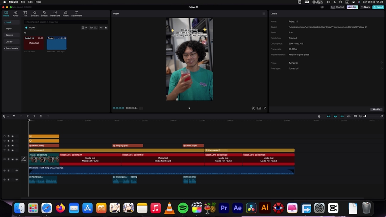The image size is (386, 217).
Task: Open the Adjustment panel
Action: (76, 14)
